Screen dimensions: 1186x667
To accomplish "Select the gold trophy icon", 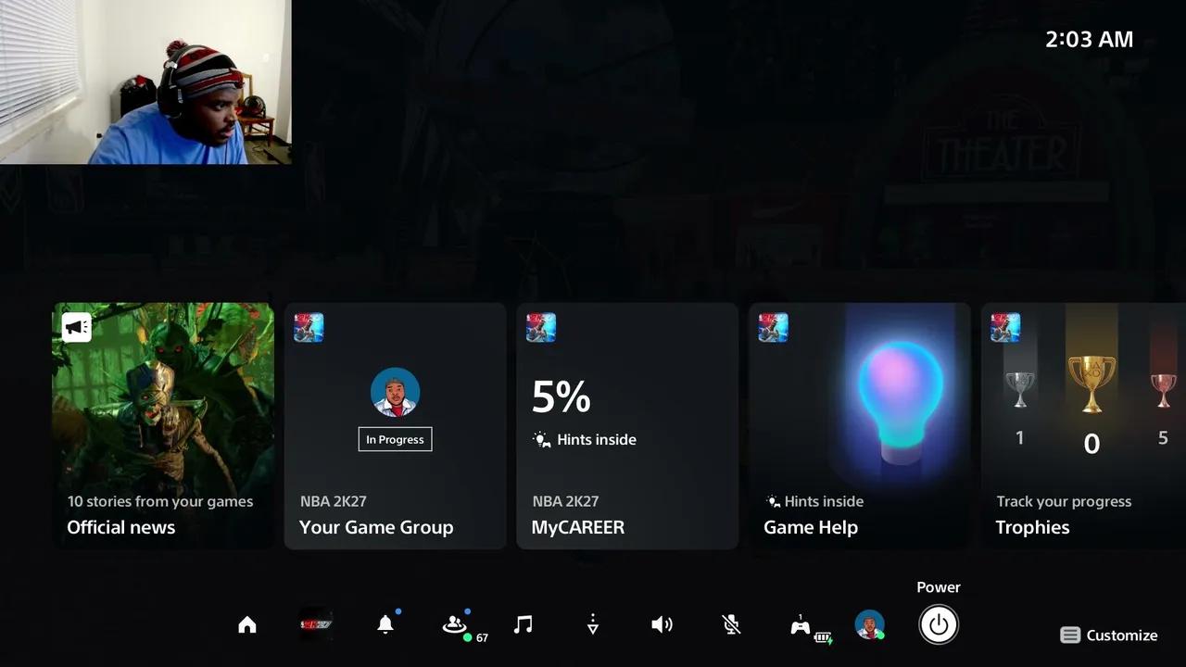I will [1091, 383].
